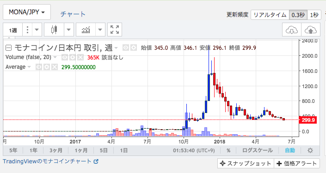Image resolution: width=326 pixels, height=173 pixels.
Task: Remove the Volume indicator
Action: pos(80,58)
